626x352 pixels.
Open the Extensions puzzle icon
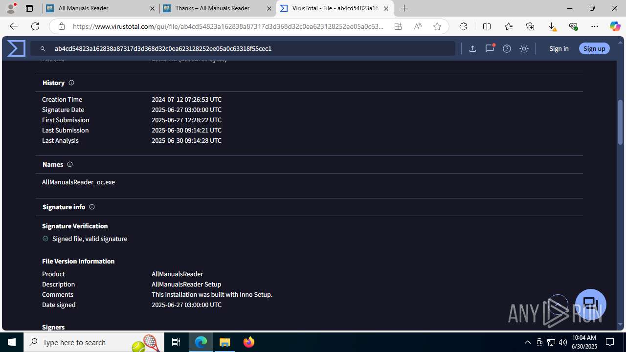click(463, 26)
